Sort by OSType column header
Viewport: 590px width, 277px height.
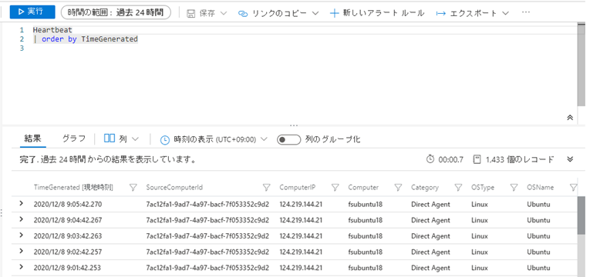pyautogui.click(x=483, y=187)
